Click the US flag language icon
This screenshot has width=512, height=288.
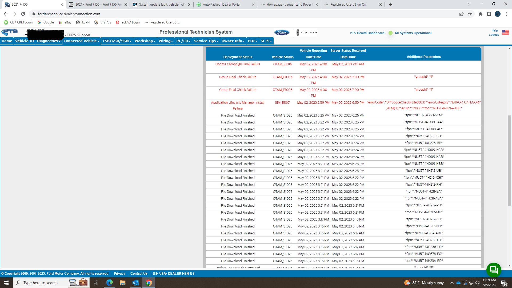(x=505, y=32)
